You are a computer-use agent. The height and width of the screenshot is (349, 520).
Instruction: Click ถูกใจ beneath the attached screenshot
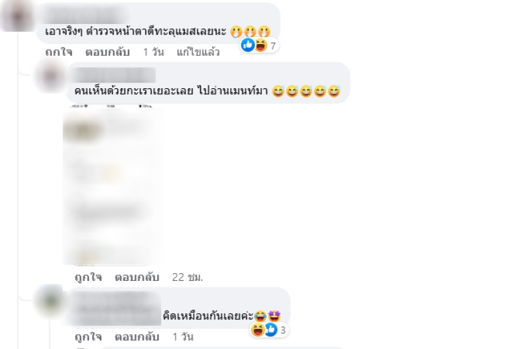(88, 277)
